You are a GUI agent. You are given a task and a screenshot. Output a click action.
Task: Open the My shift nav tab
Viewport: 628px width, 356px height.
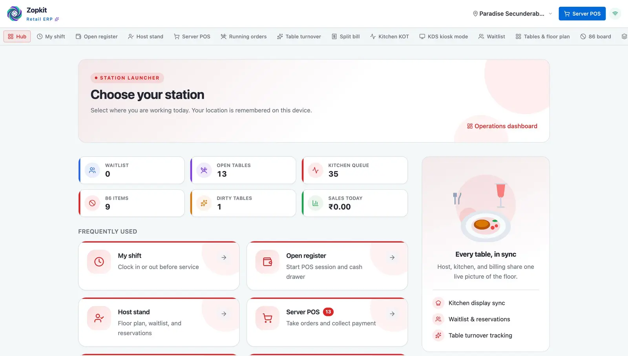[x=51, y=36]
